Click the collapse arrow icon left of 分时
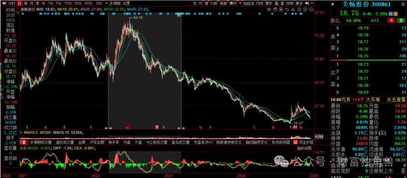 tap(4, 3)
